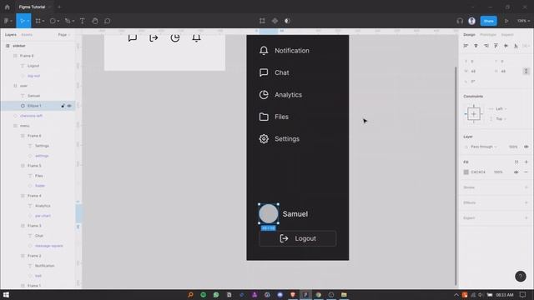Toggle the lock on the Ellipse 1 layer
This screenshot has height=300, width=534.
(63, 106)
